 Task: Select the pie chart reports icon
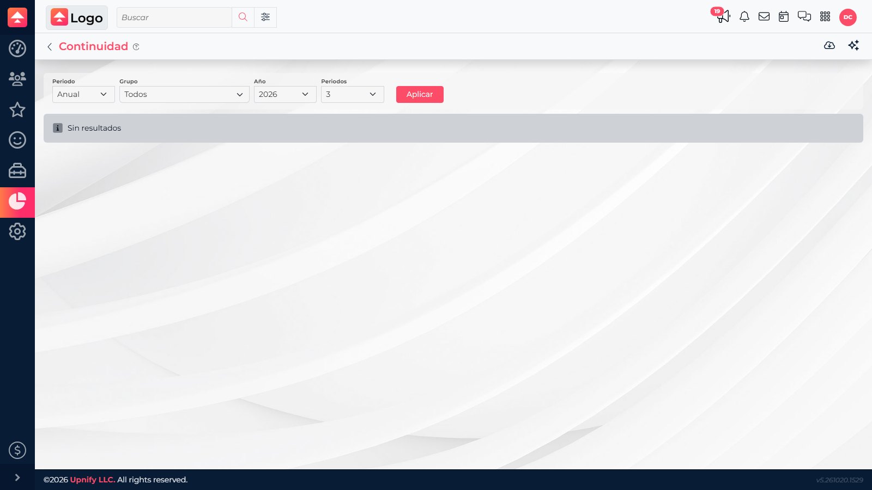17,202
